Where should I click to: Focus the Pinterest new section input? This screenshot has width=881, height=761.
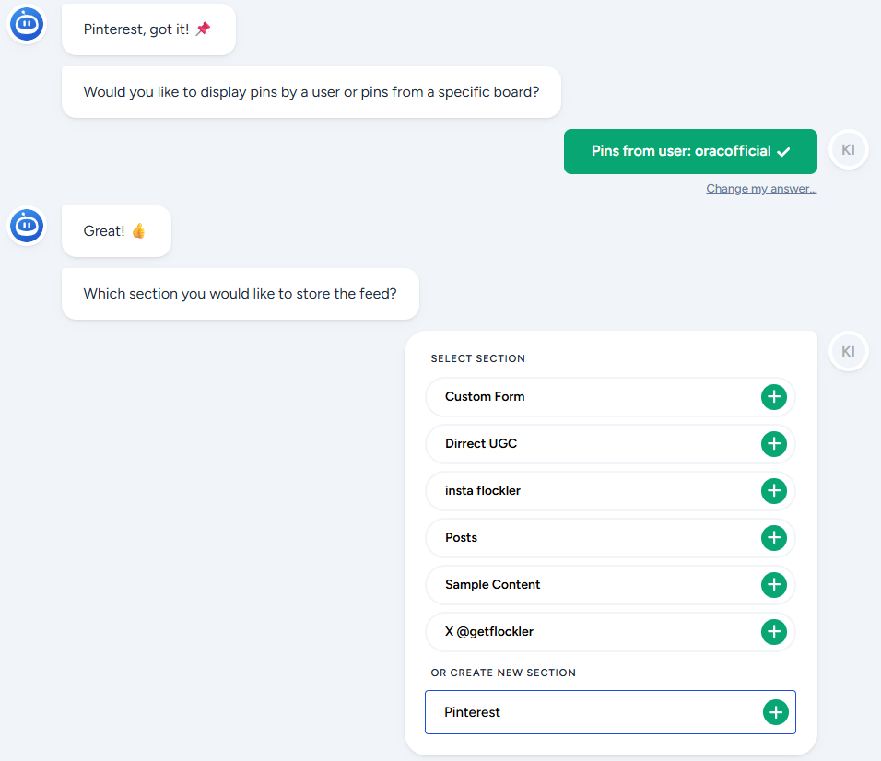click(590, 712)
